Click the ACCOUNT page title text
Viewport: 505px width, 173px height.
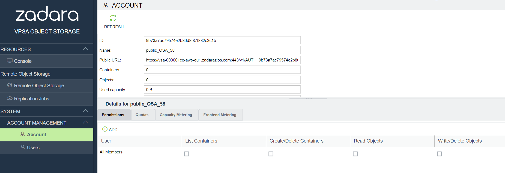[x=127, y=5]
